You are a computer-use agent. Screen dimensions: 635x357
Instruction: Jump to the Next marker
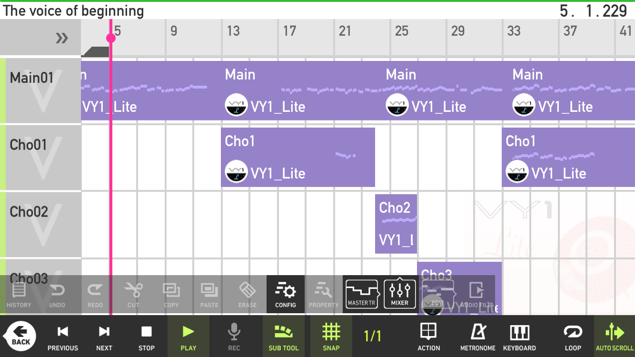pyautogui.click(x=104, y=337)
